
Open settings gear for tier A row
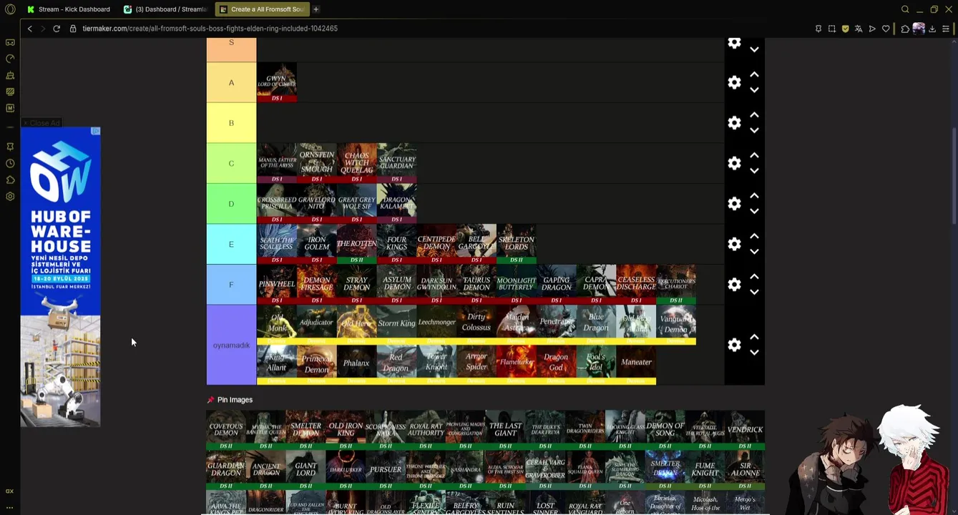coord(734,82)
